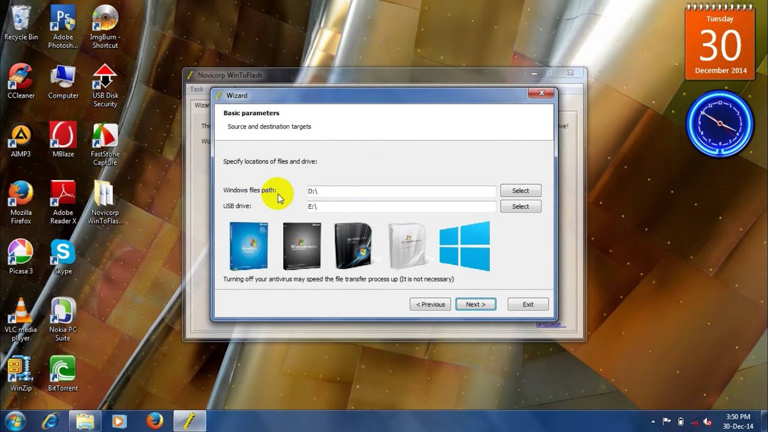Open the Adobe Reader X shortcut
This screenshot has height=432, width=768.
[63, 202]
